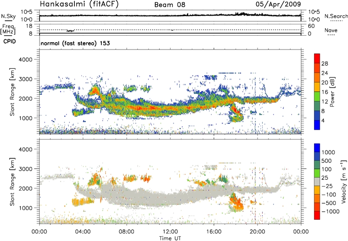Click the 60 tick on Nave axis

(311, 26)
